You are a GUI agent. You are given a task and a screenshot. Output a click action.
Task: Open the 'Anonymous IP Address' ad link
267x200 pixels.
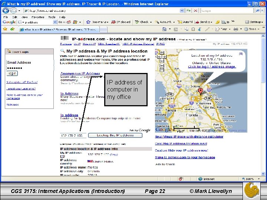click(x=80, y=73)
